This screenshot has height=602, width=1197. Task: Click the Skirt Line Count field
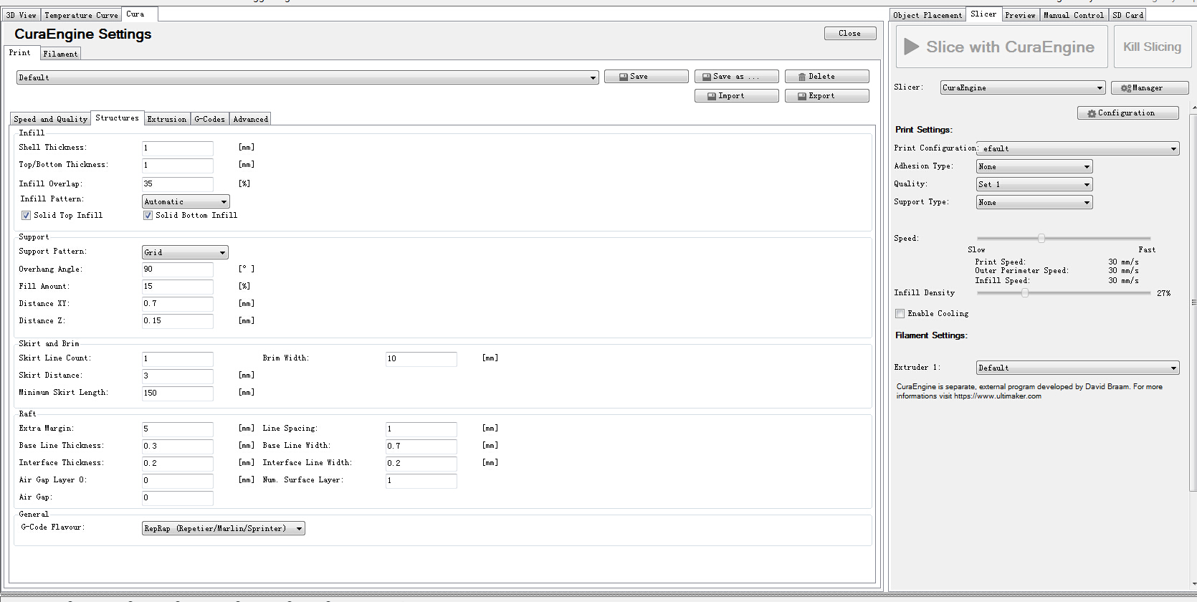click(177, 359)
